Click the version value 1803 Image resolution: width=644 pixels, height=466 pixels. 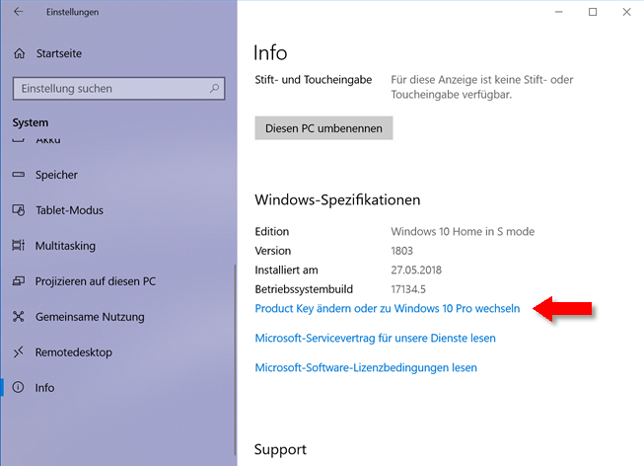[401, 251]
